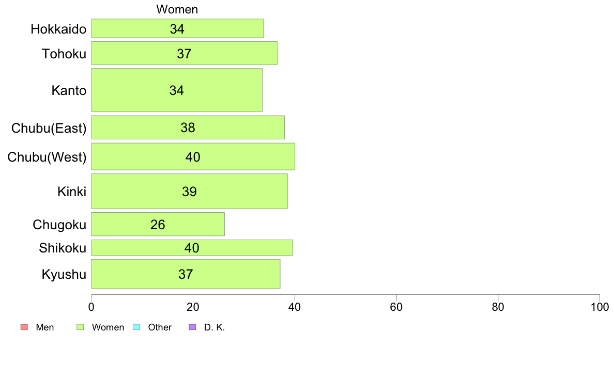Click the red Men legend swatch

pyautogui.click(x=24, y=327)
